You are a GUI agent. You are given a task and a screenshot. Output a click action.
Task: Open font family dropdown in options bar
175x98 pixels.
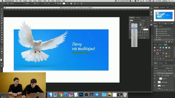(x=17, y=4)
